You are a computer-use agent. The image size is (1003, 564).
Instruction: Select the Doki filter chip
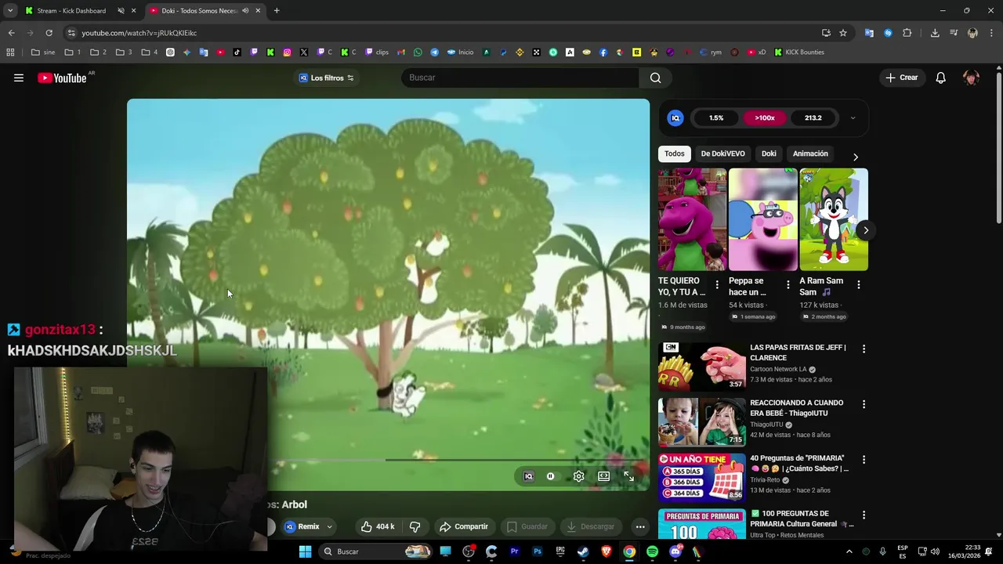coord(769,154)
